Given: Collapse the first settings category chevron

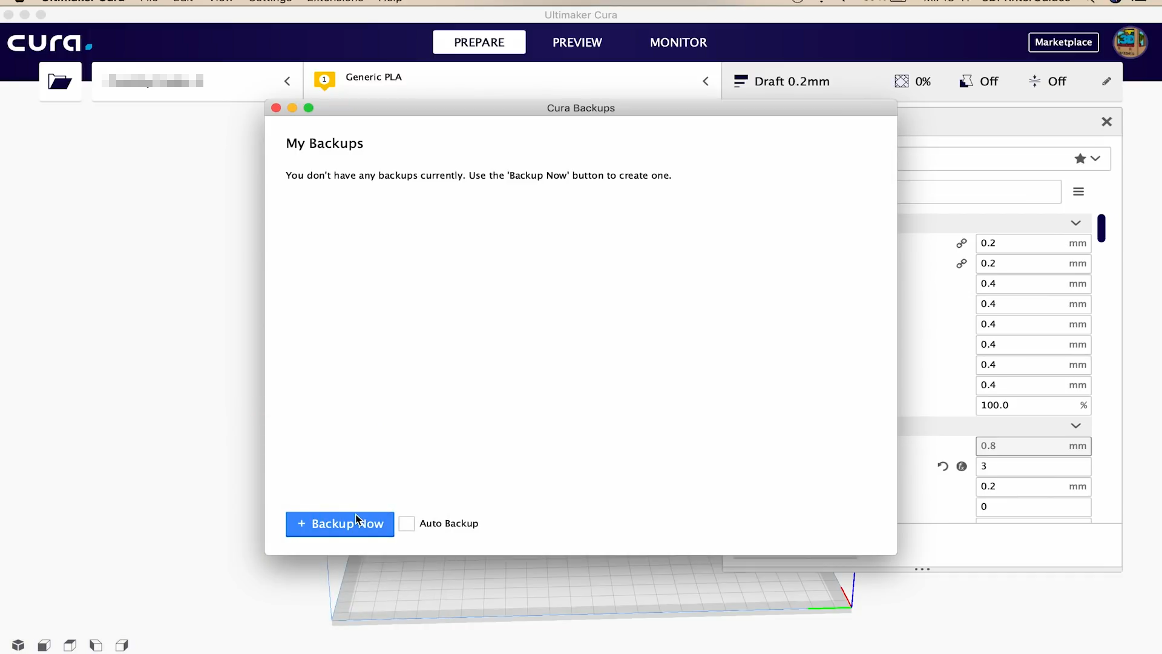Looking at the screenshot, I should pos(1075,223).
